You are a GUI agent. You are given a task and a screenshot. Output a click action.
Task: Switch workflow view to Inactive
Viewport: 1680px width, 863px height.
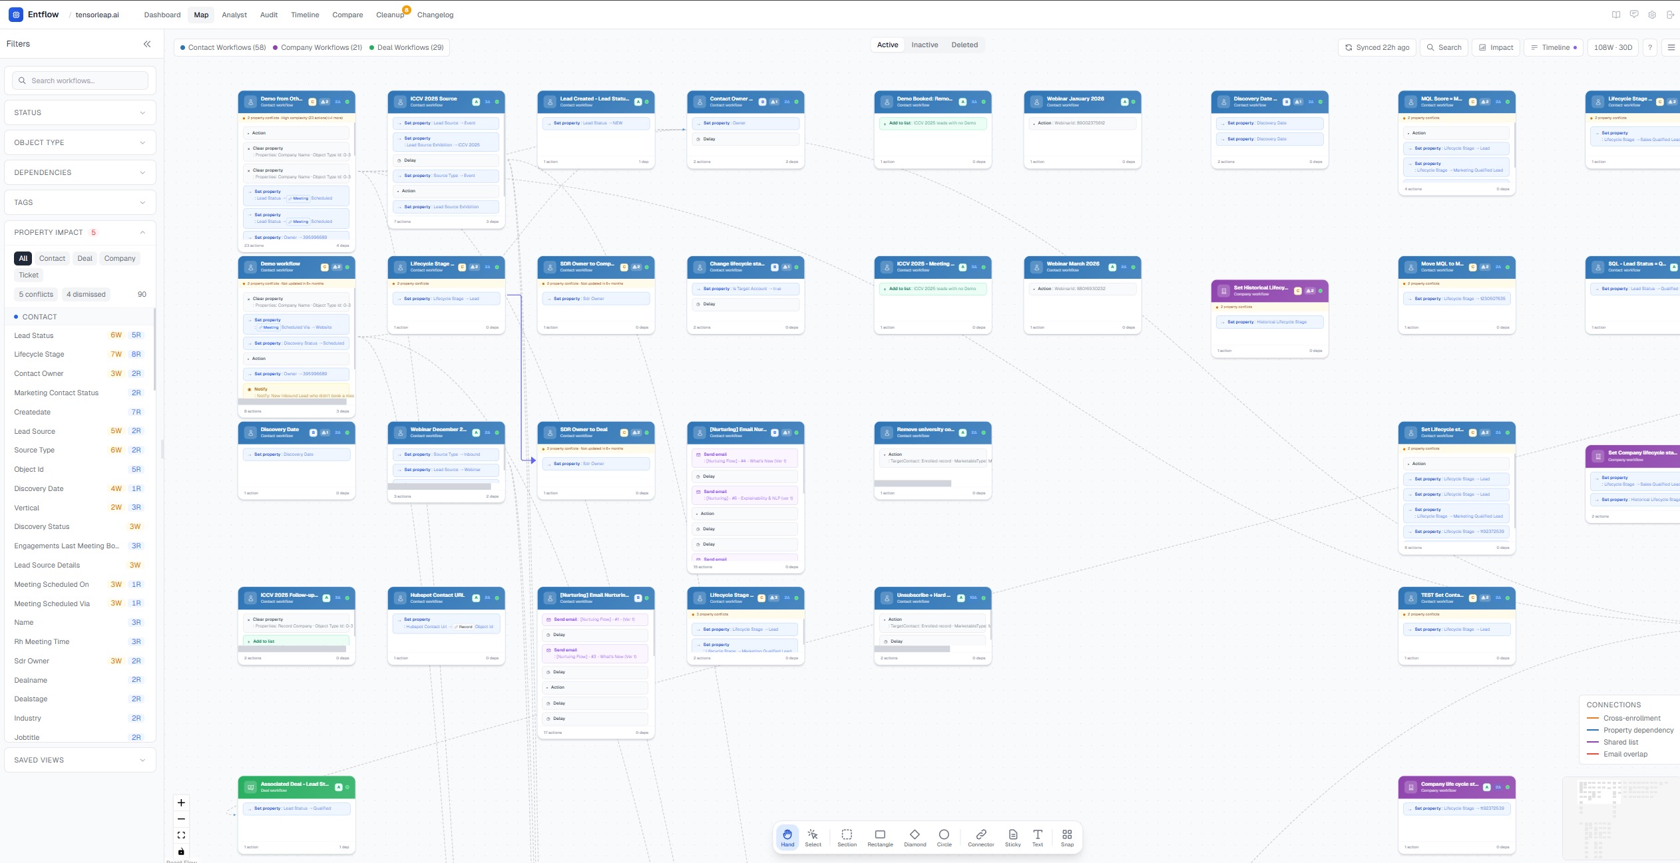click(x=925, y=45)
